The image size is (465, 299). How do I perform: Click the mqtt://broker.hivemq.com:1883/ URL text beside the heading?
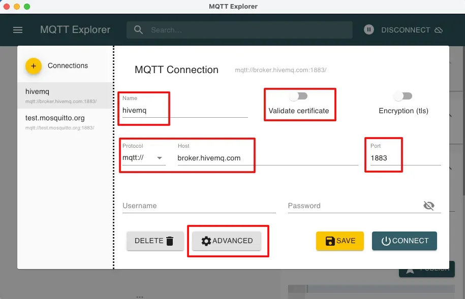281,70
